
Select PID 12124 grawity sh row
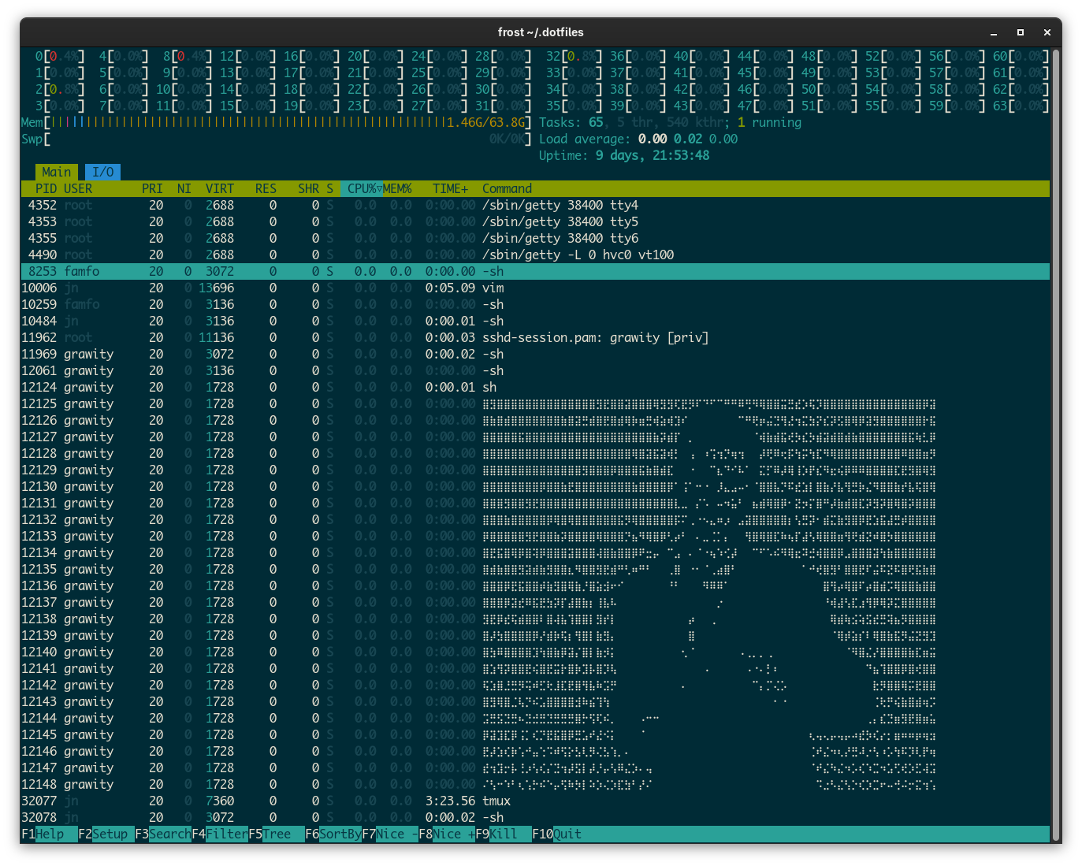tap(535, 388)
